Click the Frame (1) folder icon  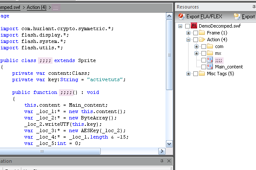(202, 33)
